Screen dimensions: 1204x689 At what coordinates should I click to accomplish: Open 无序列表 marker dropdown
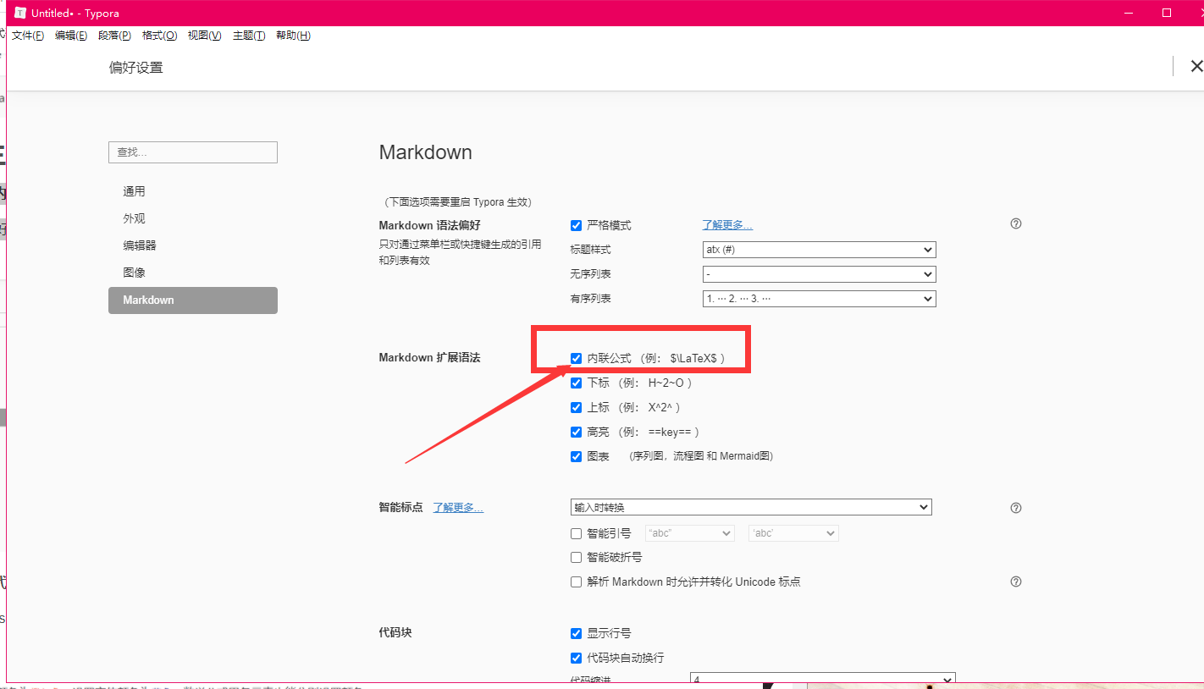click(819, 274)
